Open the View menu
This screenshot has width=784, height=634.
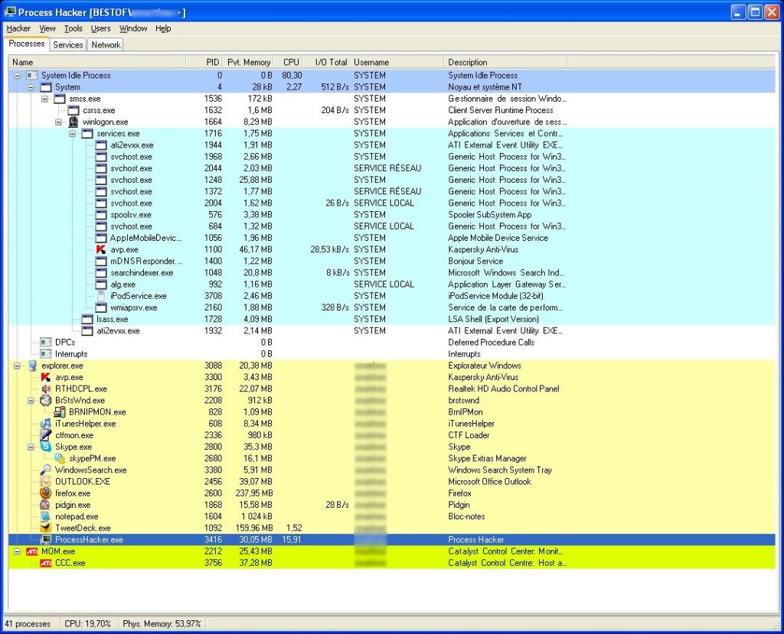47,28
